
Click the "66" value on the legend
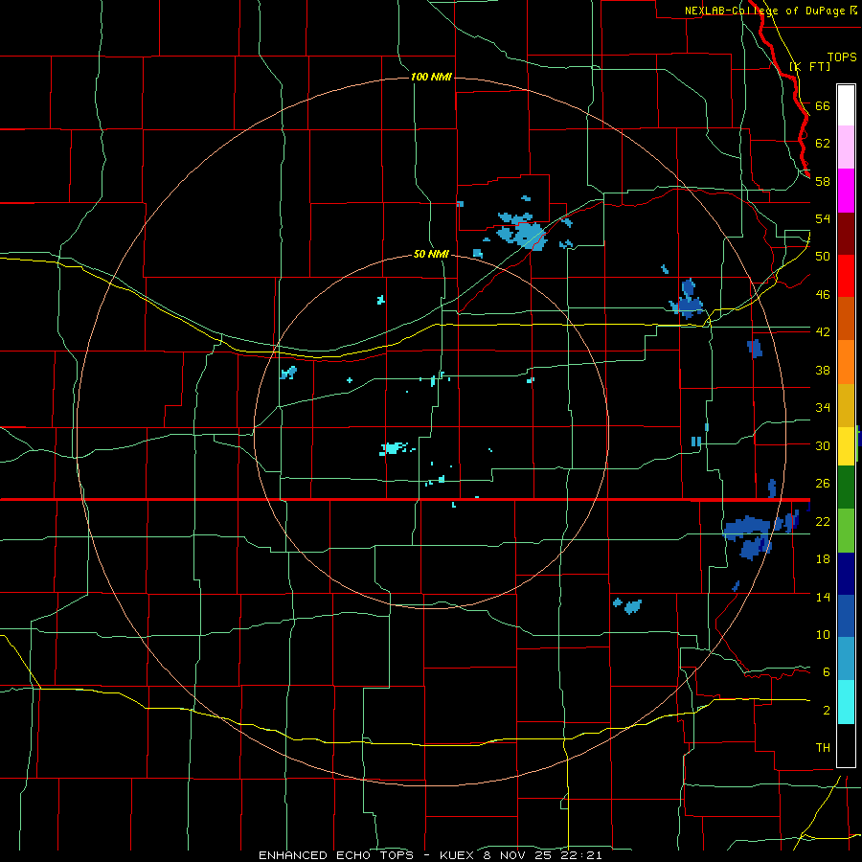[823, 105]
